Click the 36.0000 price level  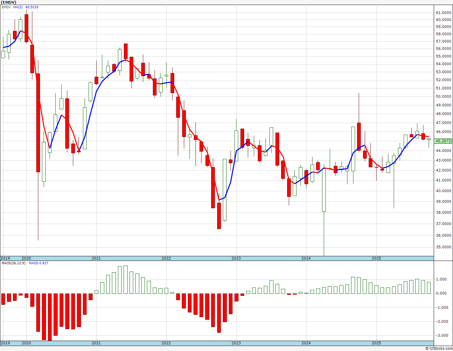444,235
